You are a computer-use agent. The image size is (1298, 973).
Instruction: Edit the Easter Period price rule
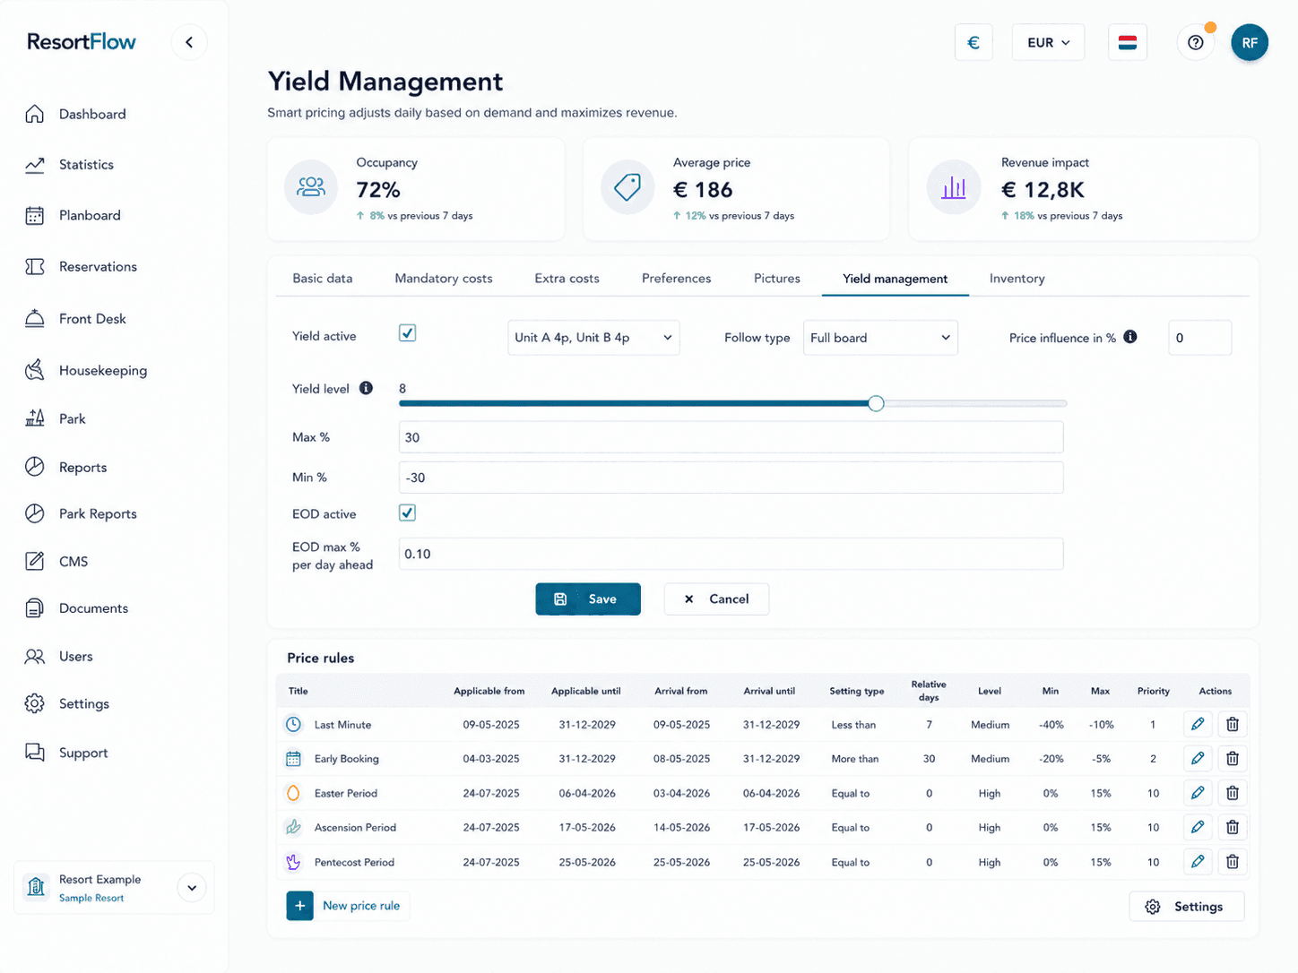1198,793
